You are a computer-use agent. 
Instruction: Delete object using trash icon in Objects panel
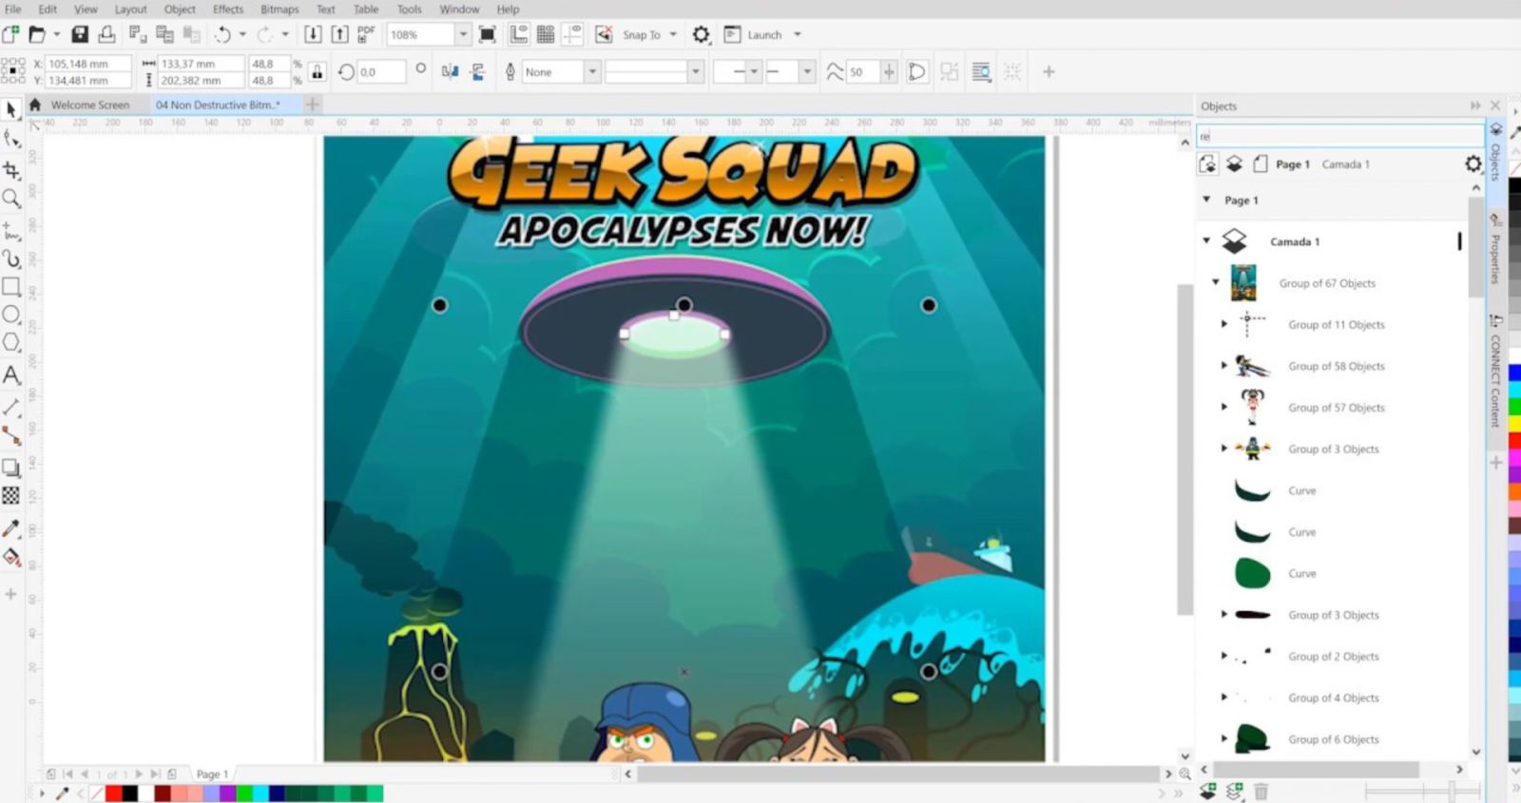tap(1261, 791)
